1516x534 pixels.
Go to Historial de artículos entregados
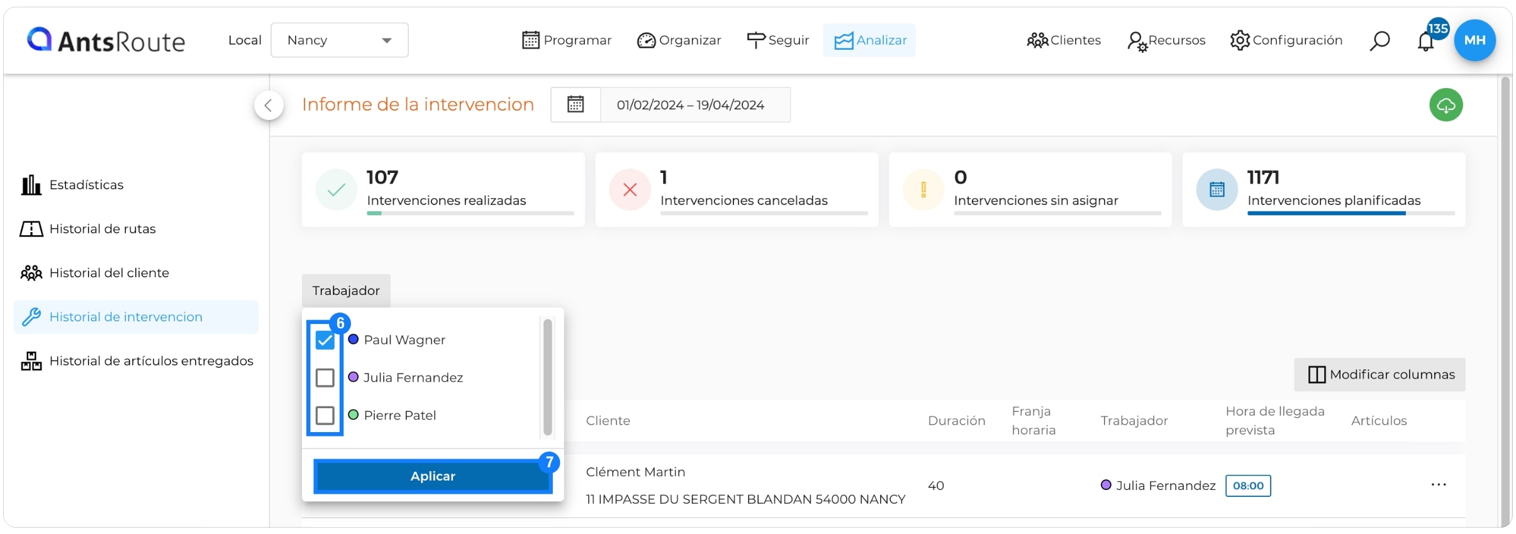tap(137, 361)
